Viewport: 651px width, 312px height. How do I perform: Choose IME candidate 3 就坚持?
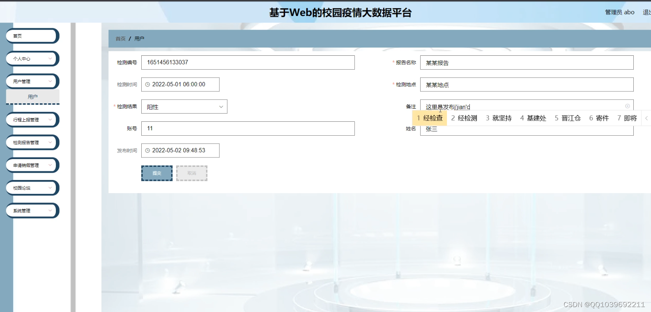pyautogui.click(x=499, y=118)
